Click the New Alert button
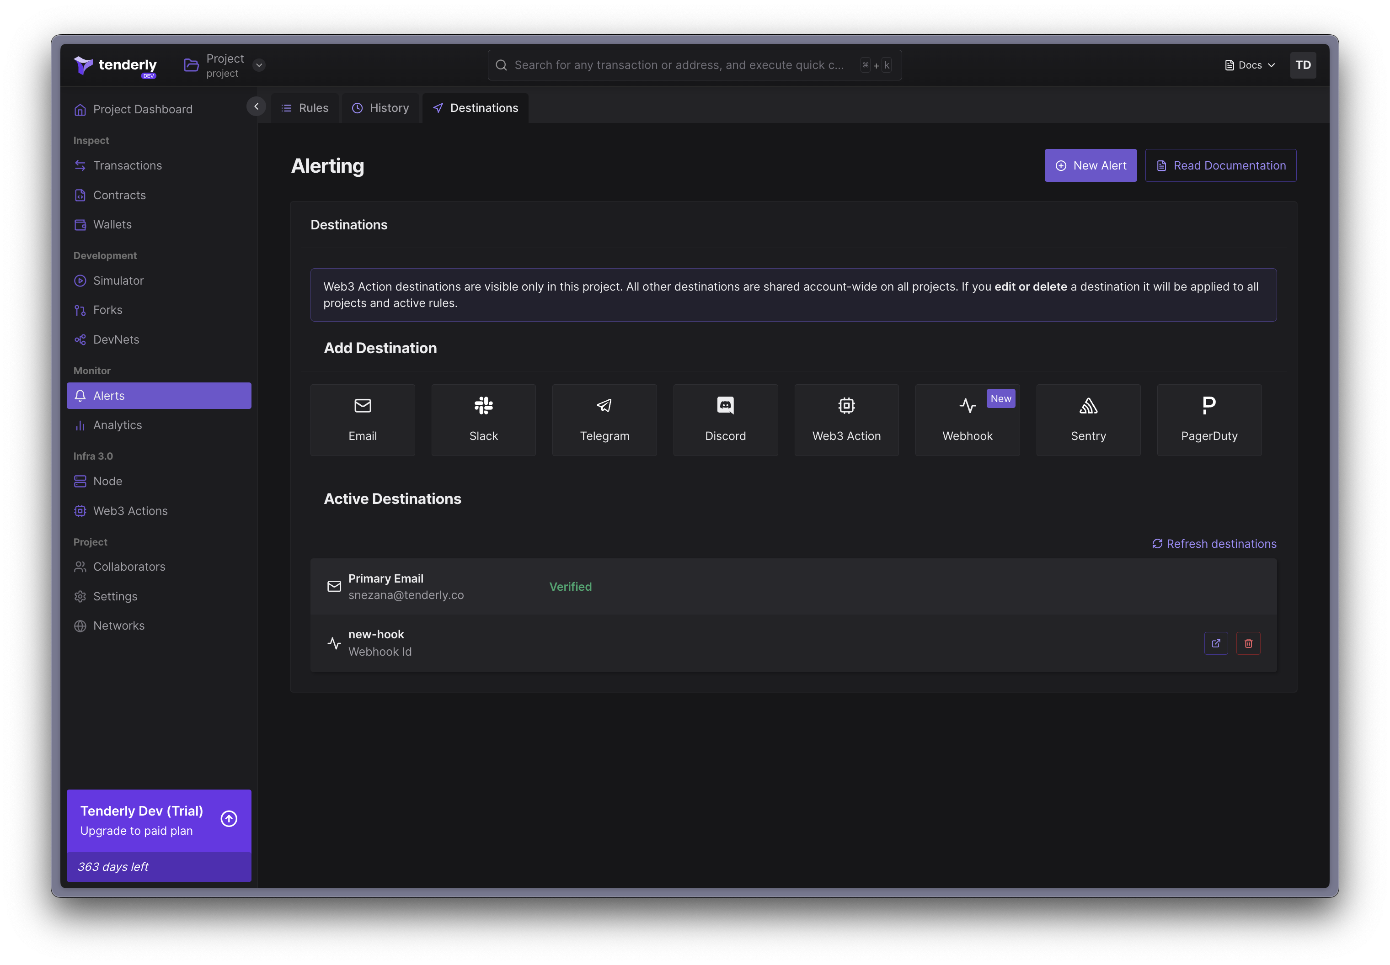 click(x=1091, y=164)
